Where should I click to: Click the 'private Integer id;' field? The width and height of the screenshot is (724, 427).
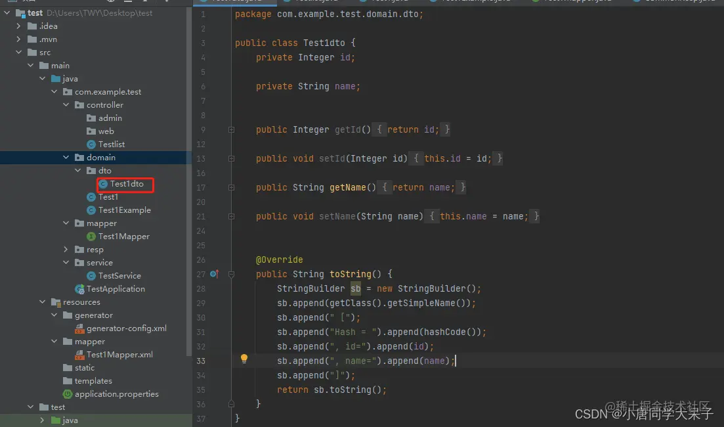pos(305,58)
